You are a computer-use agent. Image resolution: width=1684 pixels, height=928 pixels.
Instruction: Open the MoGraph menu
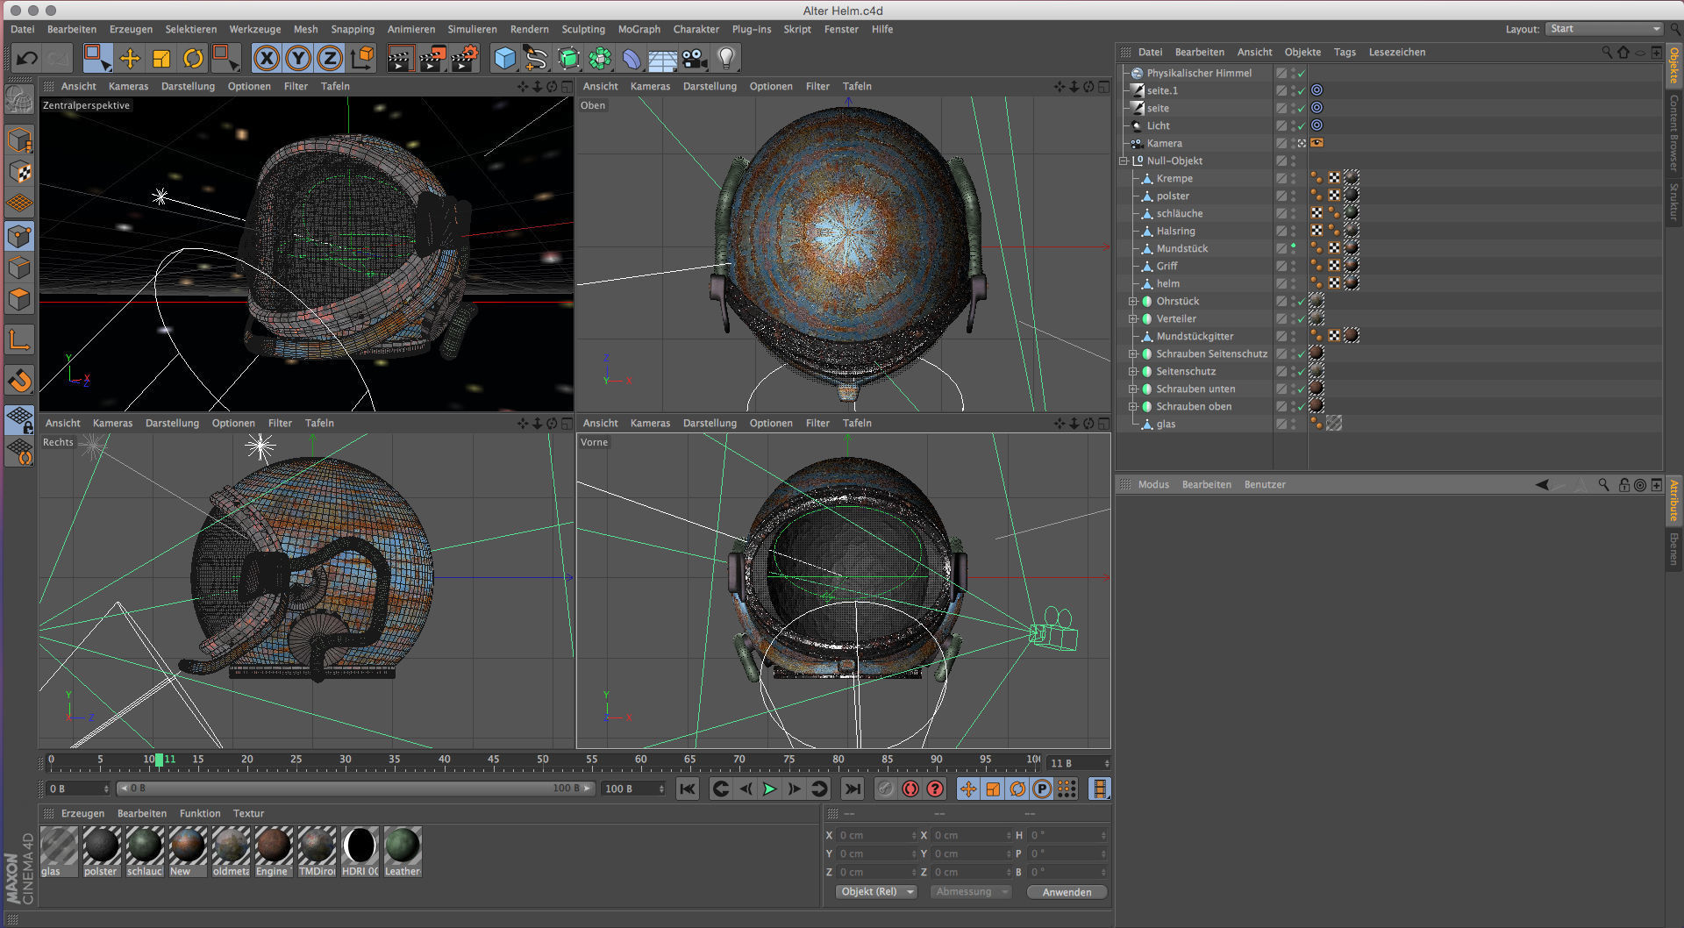(x=639, y=29)
